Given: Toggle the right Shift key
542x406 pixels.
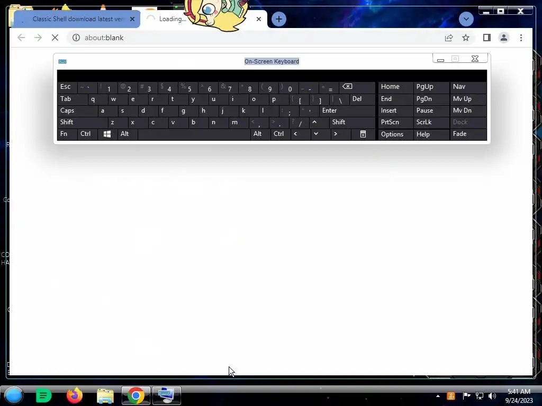Looking at the screenshot, I should click(352, 122).
